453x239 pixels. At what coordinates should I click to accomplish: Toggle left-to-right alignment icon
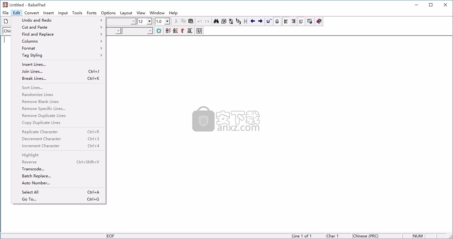click(x=286, y=21)
